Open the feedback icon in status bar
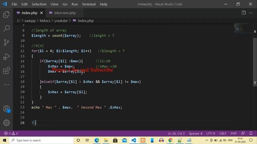The image size is (257, 144). point(243,133)
